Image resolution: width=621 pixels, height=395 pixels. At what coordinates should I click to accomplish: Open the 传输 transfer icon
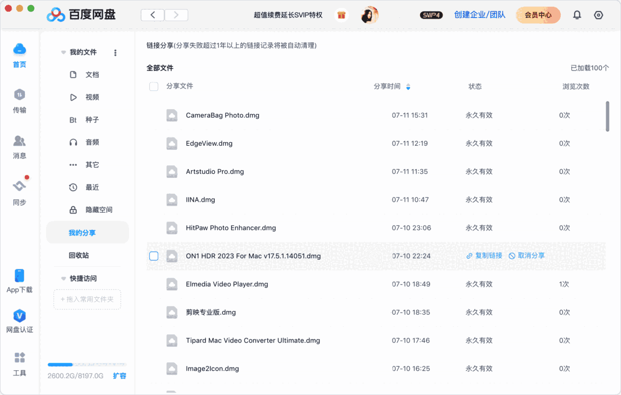pos(20,95)
